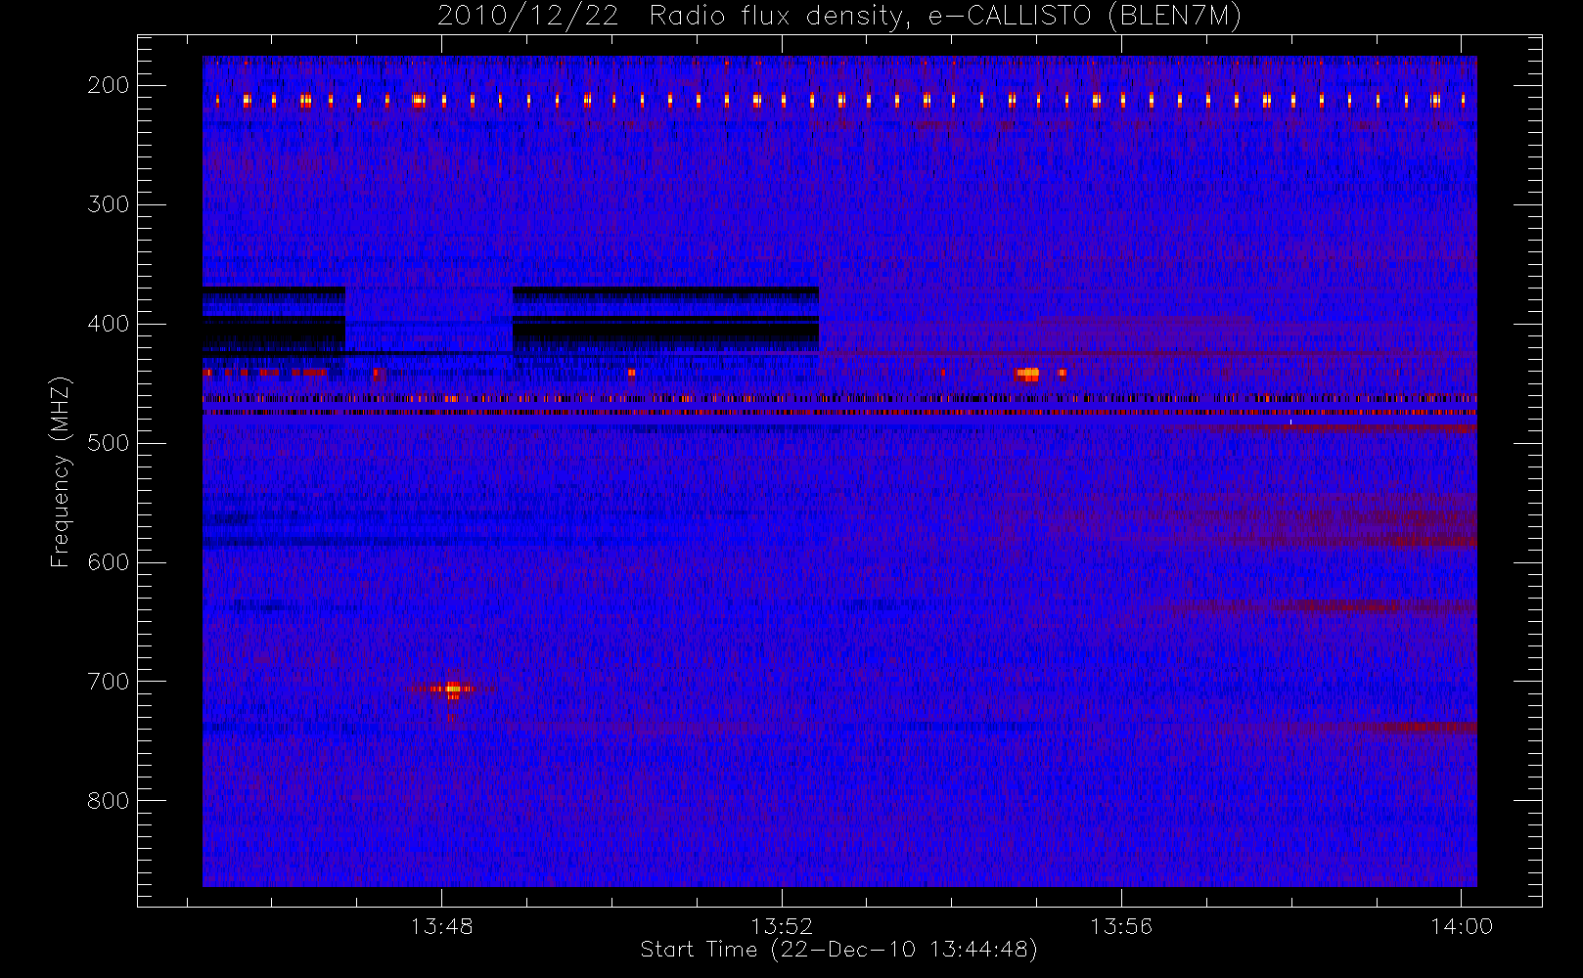The image size is (1583, 978).
Task: Click the 200 frequency tick label
Action: 109,85
